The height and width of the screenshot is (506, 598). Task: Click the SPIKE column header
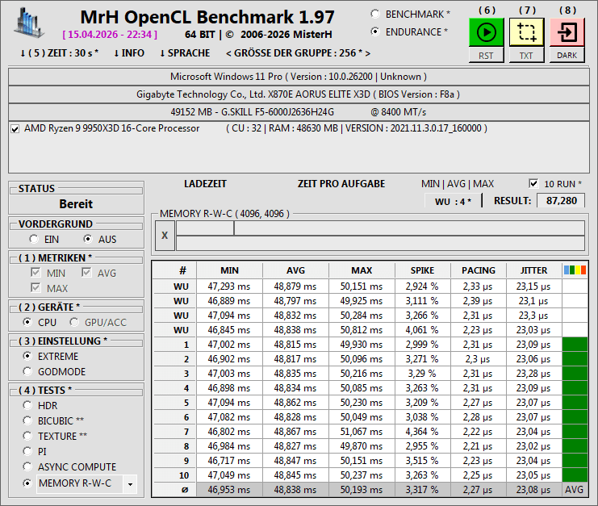[x=423, y=270]
